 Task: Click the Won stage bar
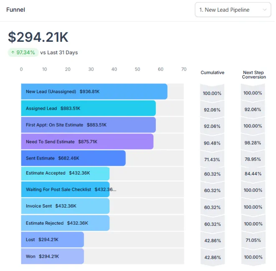[x=52, y=256]
